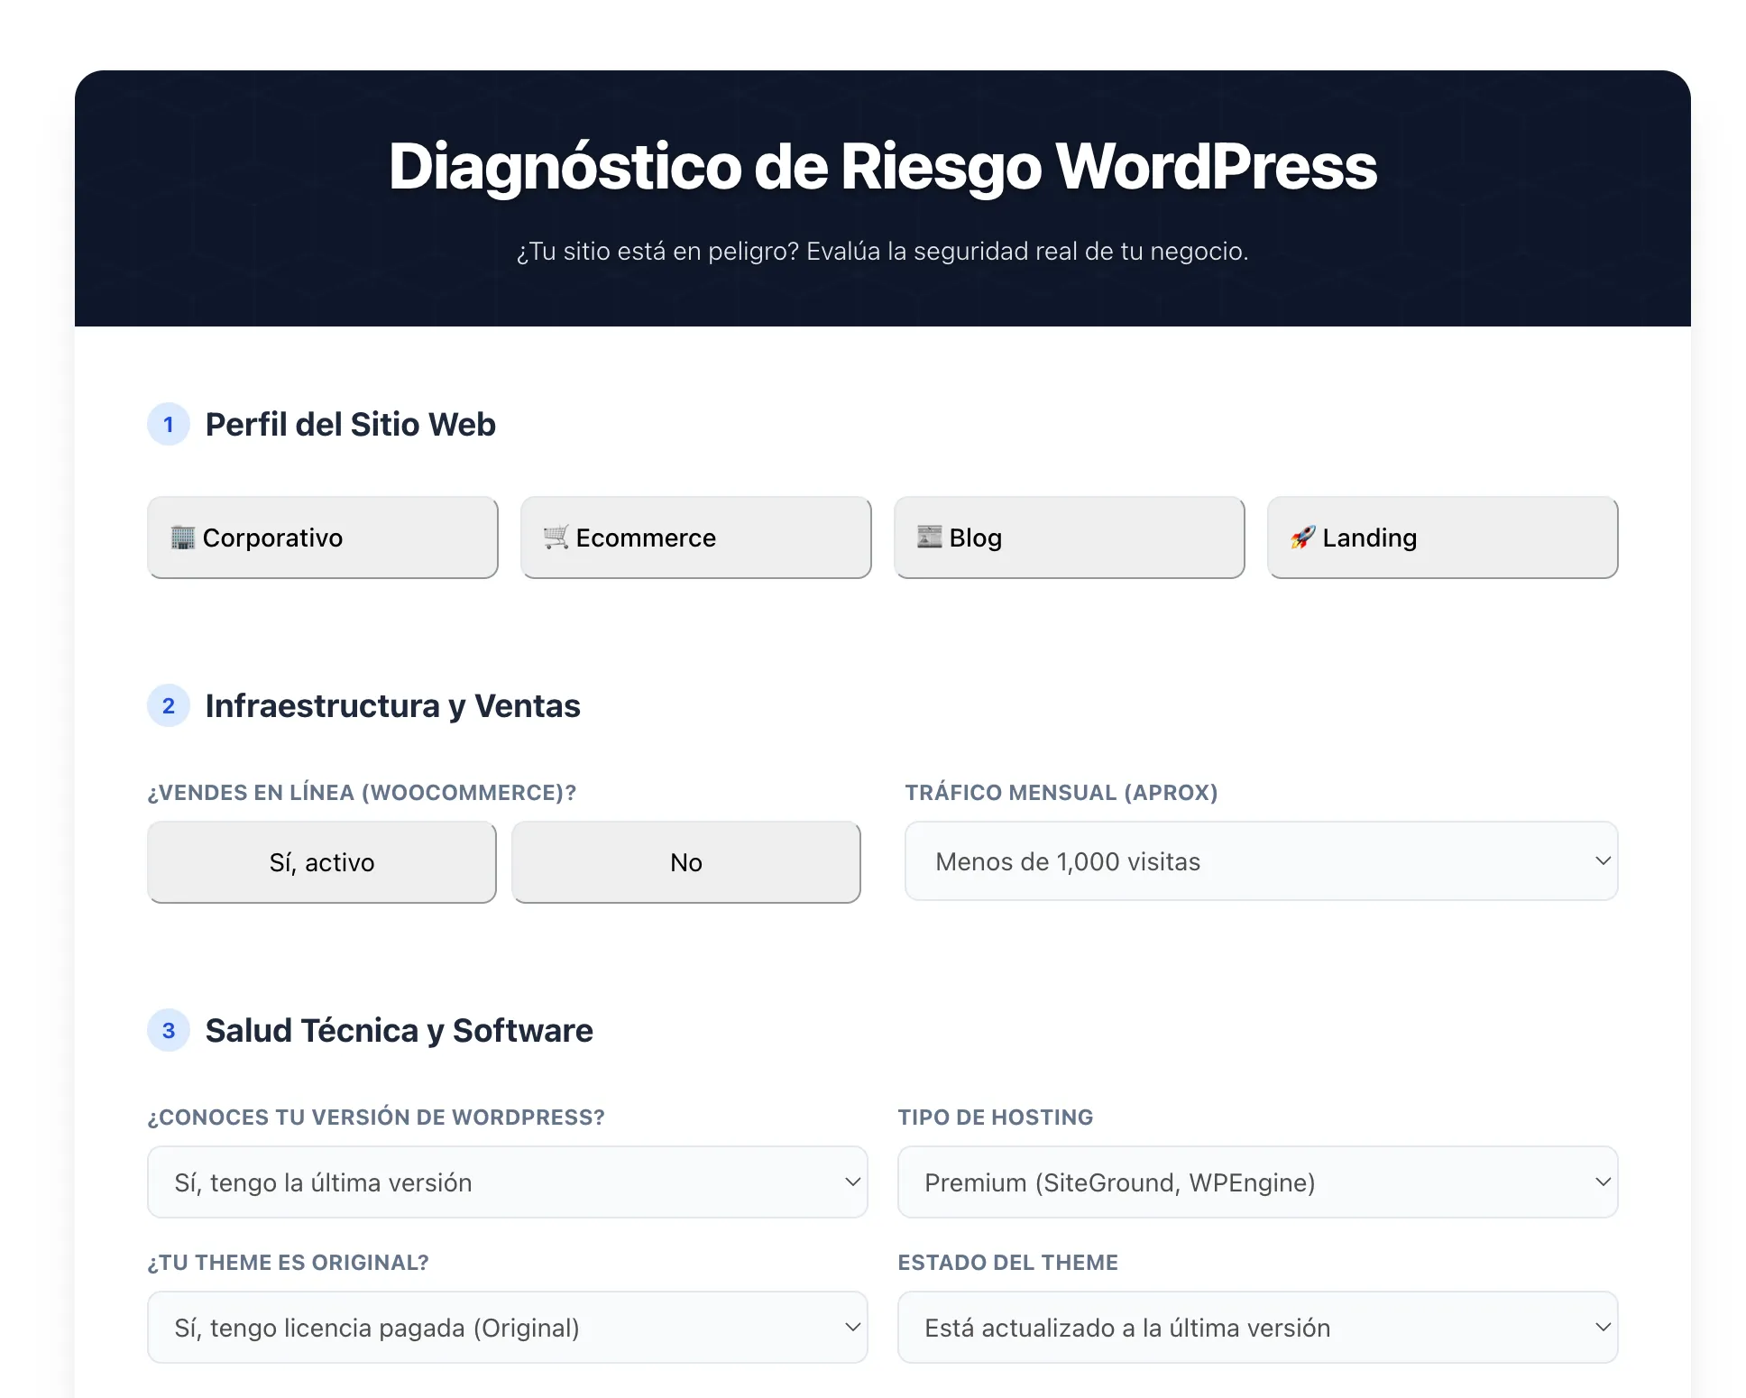The width and height of the screenshot is (1746, 1398).
Task: Choose 'Sí, activo' for online sales
Action: (x=322, y=862)
